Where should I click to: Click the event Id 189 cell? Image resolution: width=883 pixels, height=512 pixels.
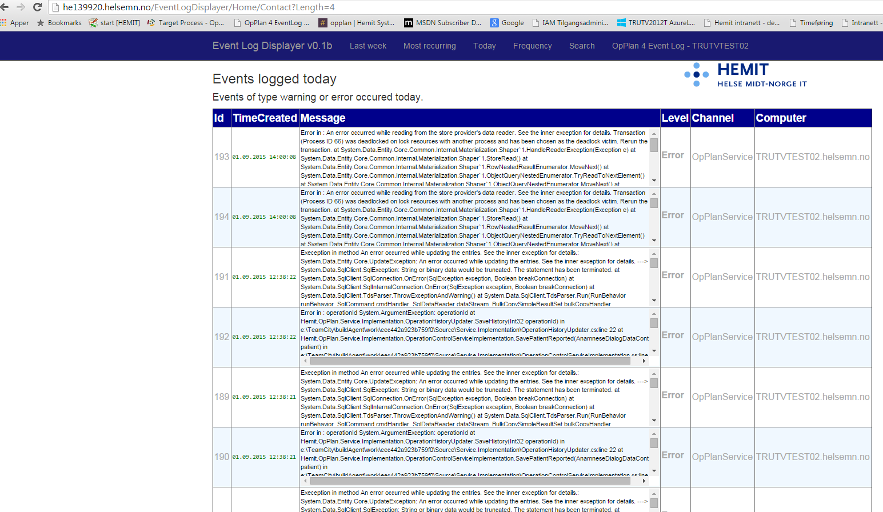[222, 397]
